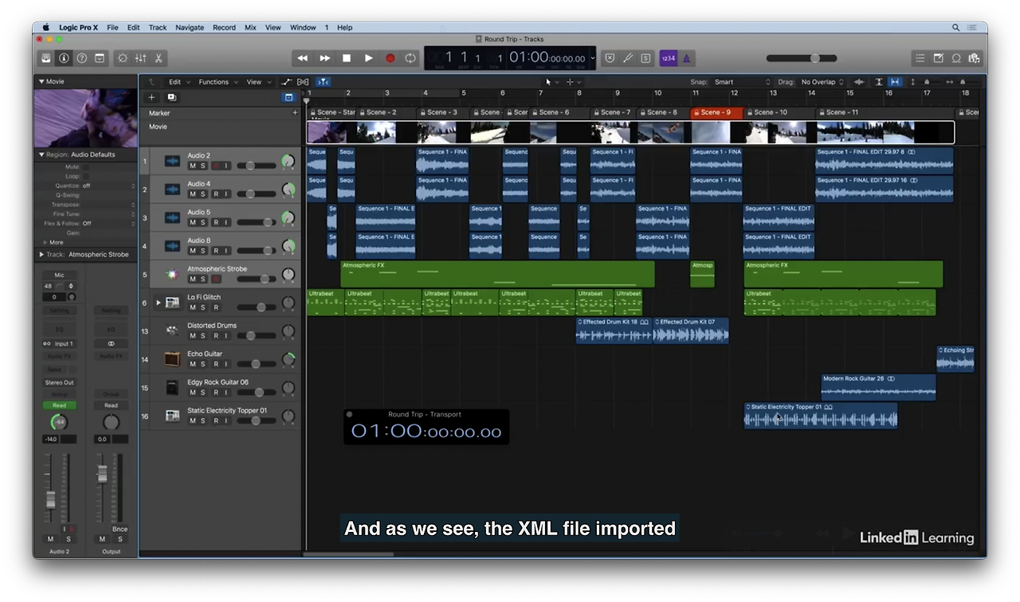Toggle the purple 1234 count-in button
This screenshot has width=1020, height=602.
coord(668,58)
